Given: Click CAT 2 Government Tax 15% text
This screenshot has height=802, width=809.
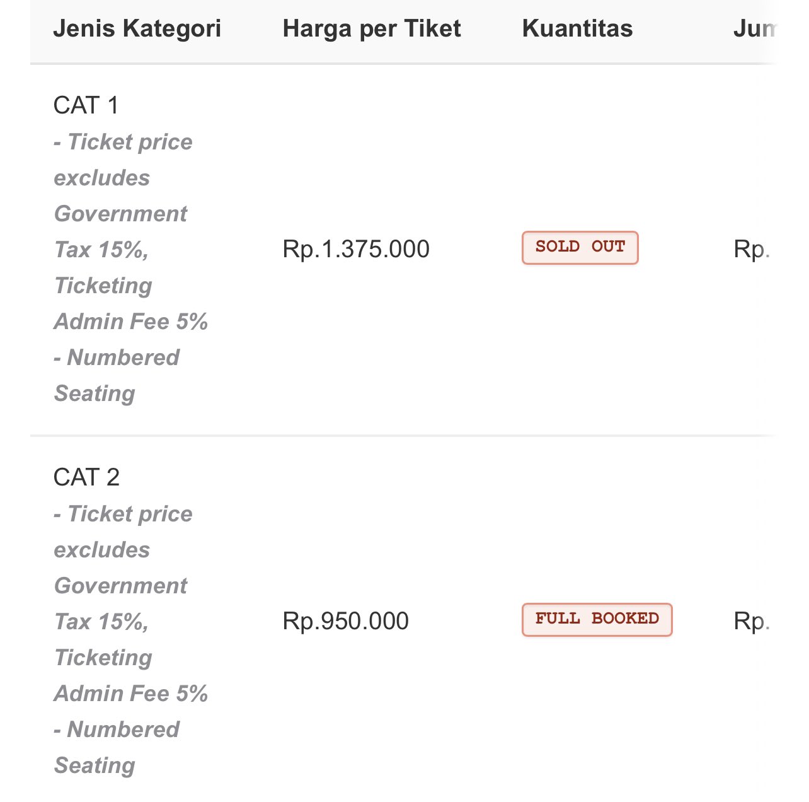Looking at the screenshot, I should click(120, 603).
